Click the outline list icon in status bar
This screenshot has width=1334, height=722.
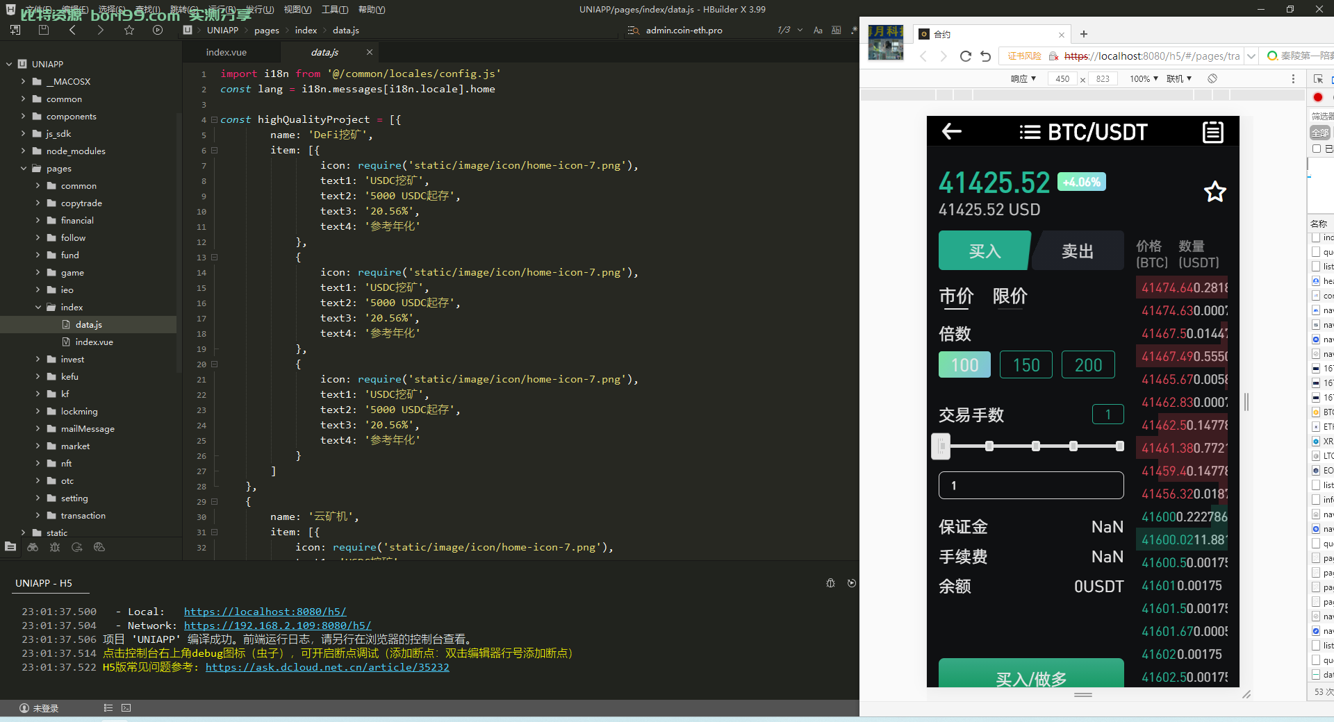(x=108, y=708)
